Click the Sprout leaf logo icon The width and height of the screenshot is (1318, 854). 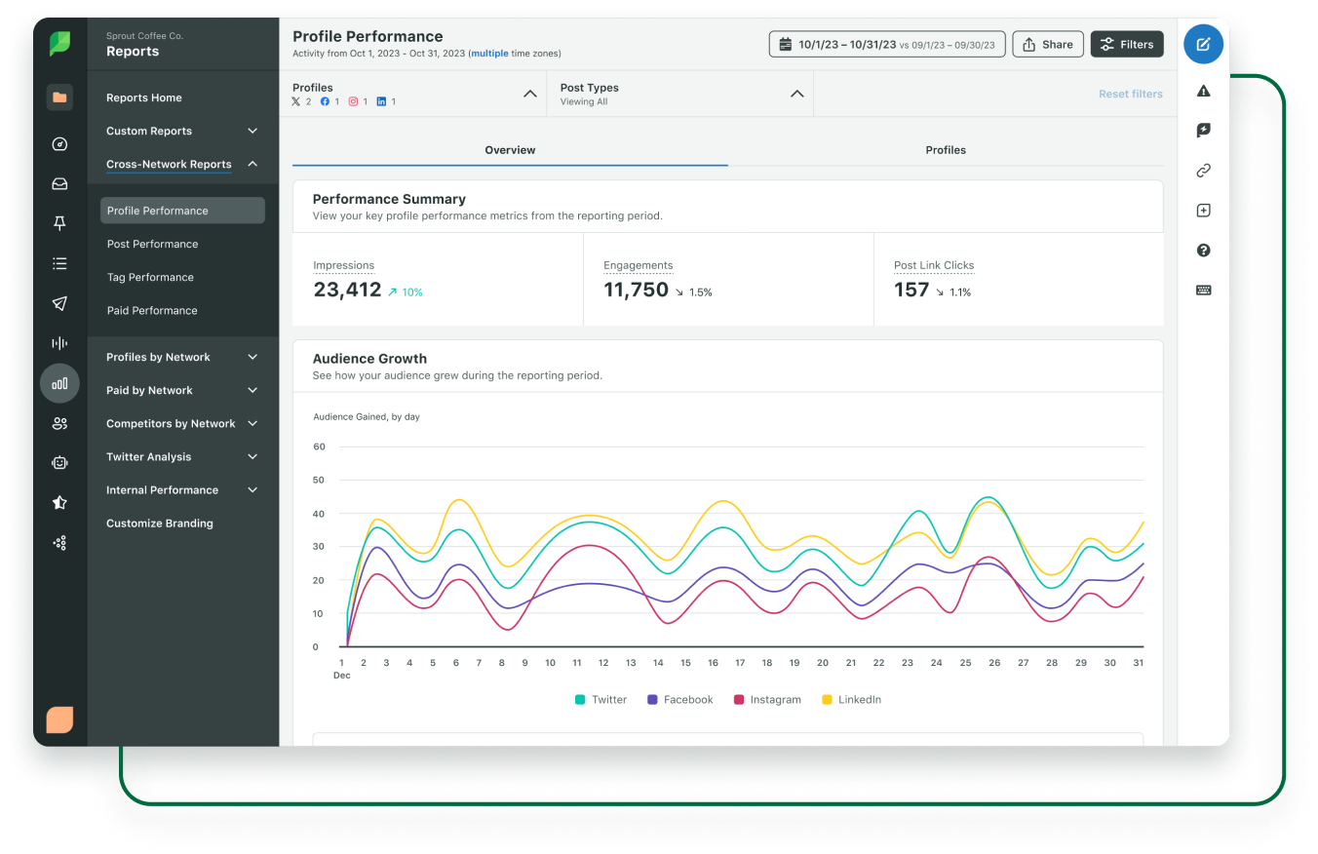pyautogui.click(x=59, y=44)
